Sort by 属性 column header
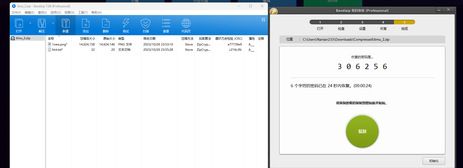Screen dimensions: 463x168 pos(252,38)
